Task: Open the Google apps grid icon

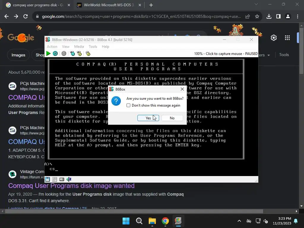Action: coord(287,38)
